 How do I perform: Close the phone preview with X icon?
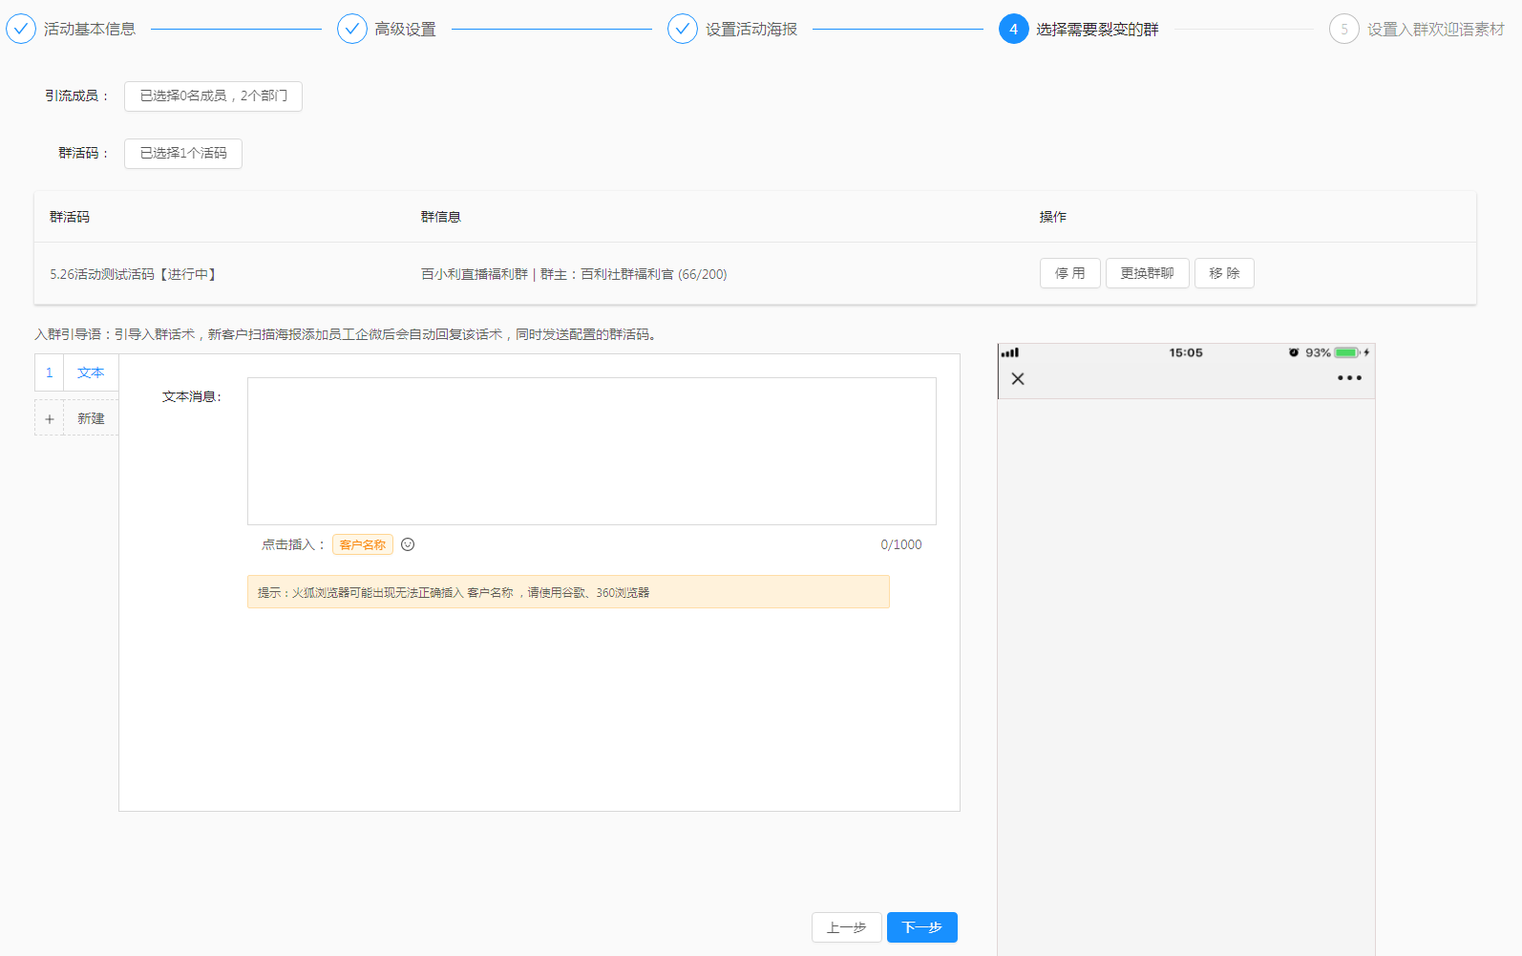[1018, 379]
